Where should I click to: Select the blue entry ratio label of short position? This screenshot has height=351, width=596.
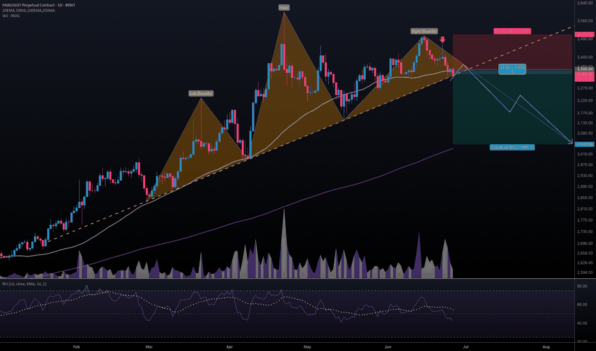(x=512, y=69)
